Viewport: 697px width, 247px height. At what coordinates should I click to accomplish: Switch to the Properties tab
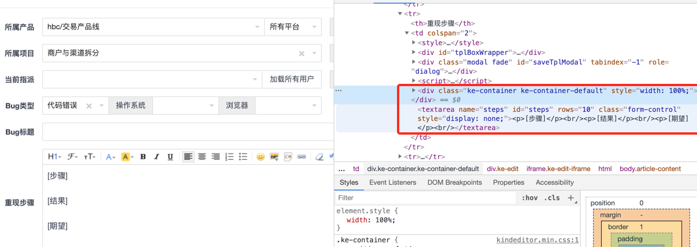(509, 183)
